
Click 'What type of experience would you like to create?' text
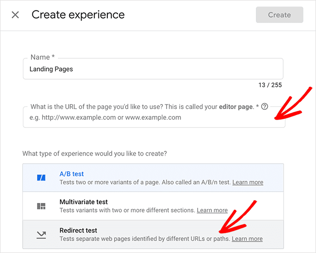click(95, 154)
